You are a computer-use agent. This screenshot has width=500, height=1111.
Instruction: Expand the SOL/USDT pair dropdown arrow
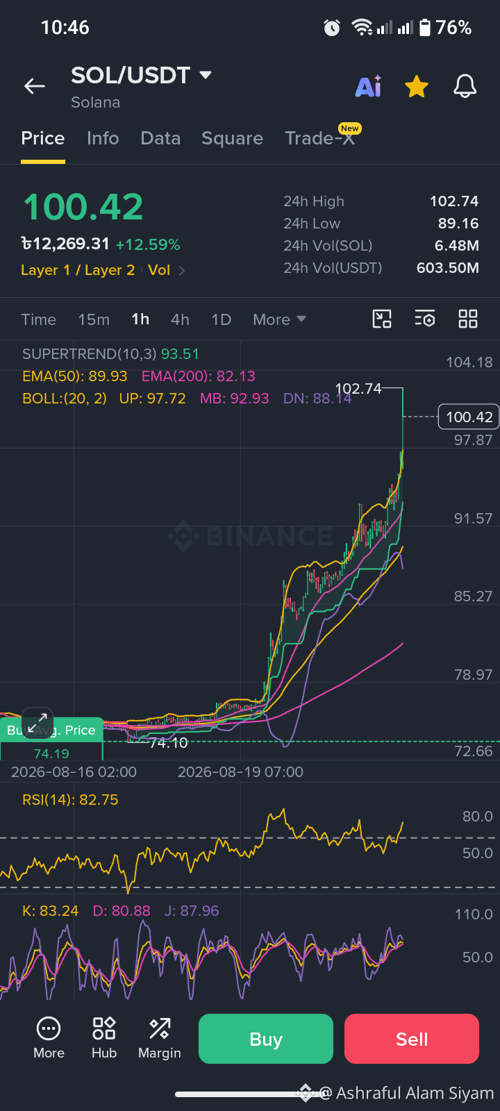206,74
